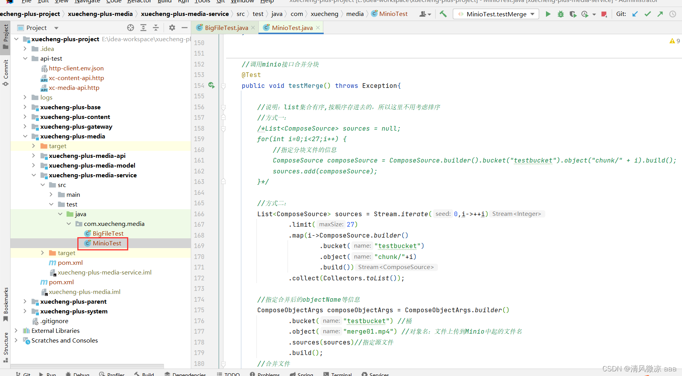Viewport: 682px width, 376px height.
Task: Commit changes with the green checkmark
Action: [647, 14]
